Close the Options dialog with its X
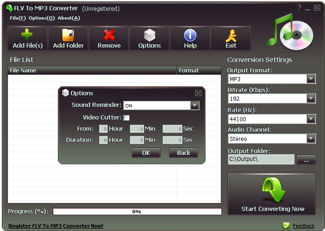 [198, 93]
